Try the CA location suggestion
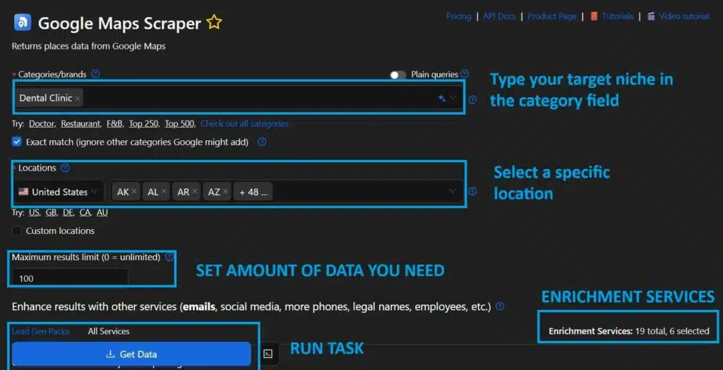 85,213
